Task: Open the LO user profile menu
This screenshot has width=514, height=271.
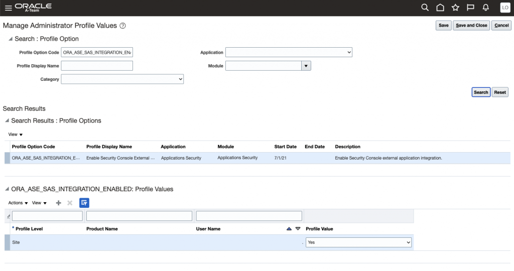Action: click(x=505, y=8)
